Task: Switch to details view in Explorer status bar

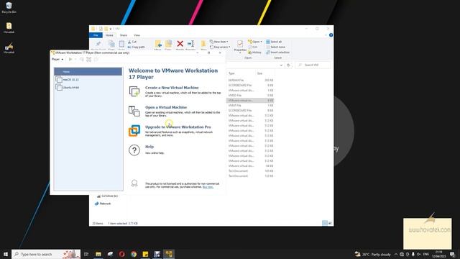Action: [x=325, y=223]
